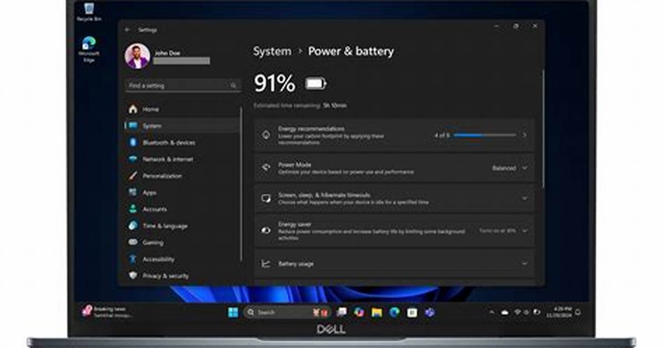
Task: Open the white app icon beside Edge on the taskbar
Action: click(412, 313)
